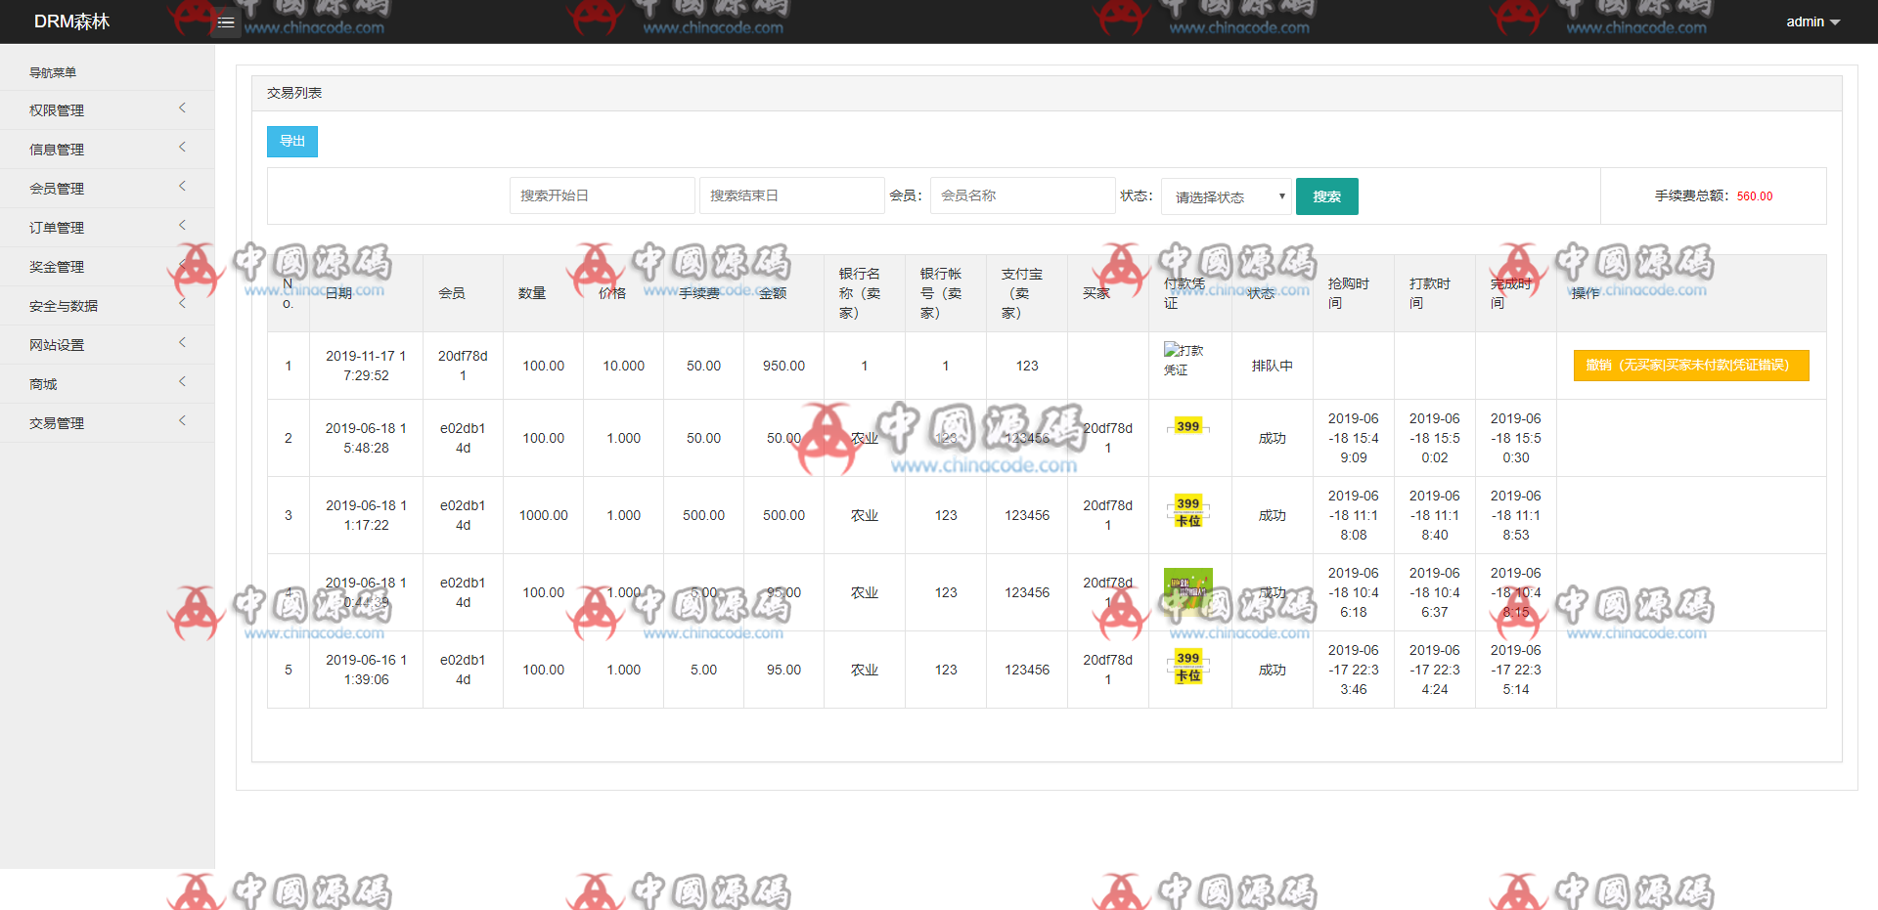Click the green 搜索 search button
Image resolution: width=1878 pixels, height=910 pixels.
coord(1326,195)
